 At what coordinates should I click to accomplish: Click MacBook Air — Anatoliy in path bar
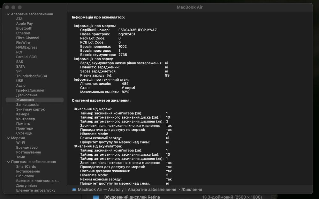[x=101, y=190]
